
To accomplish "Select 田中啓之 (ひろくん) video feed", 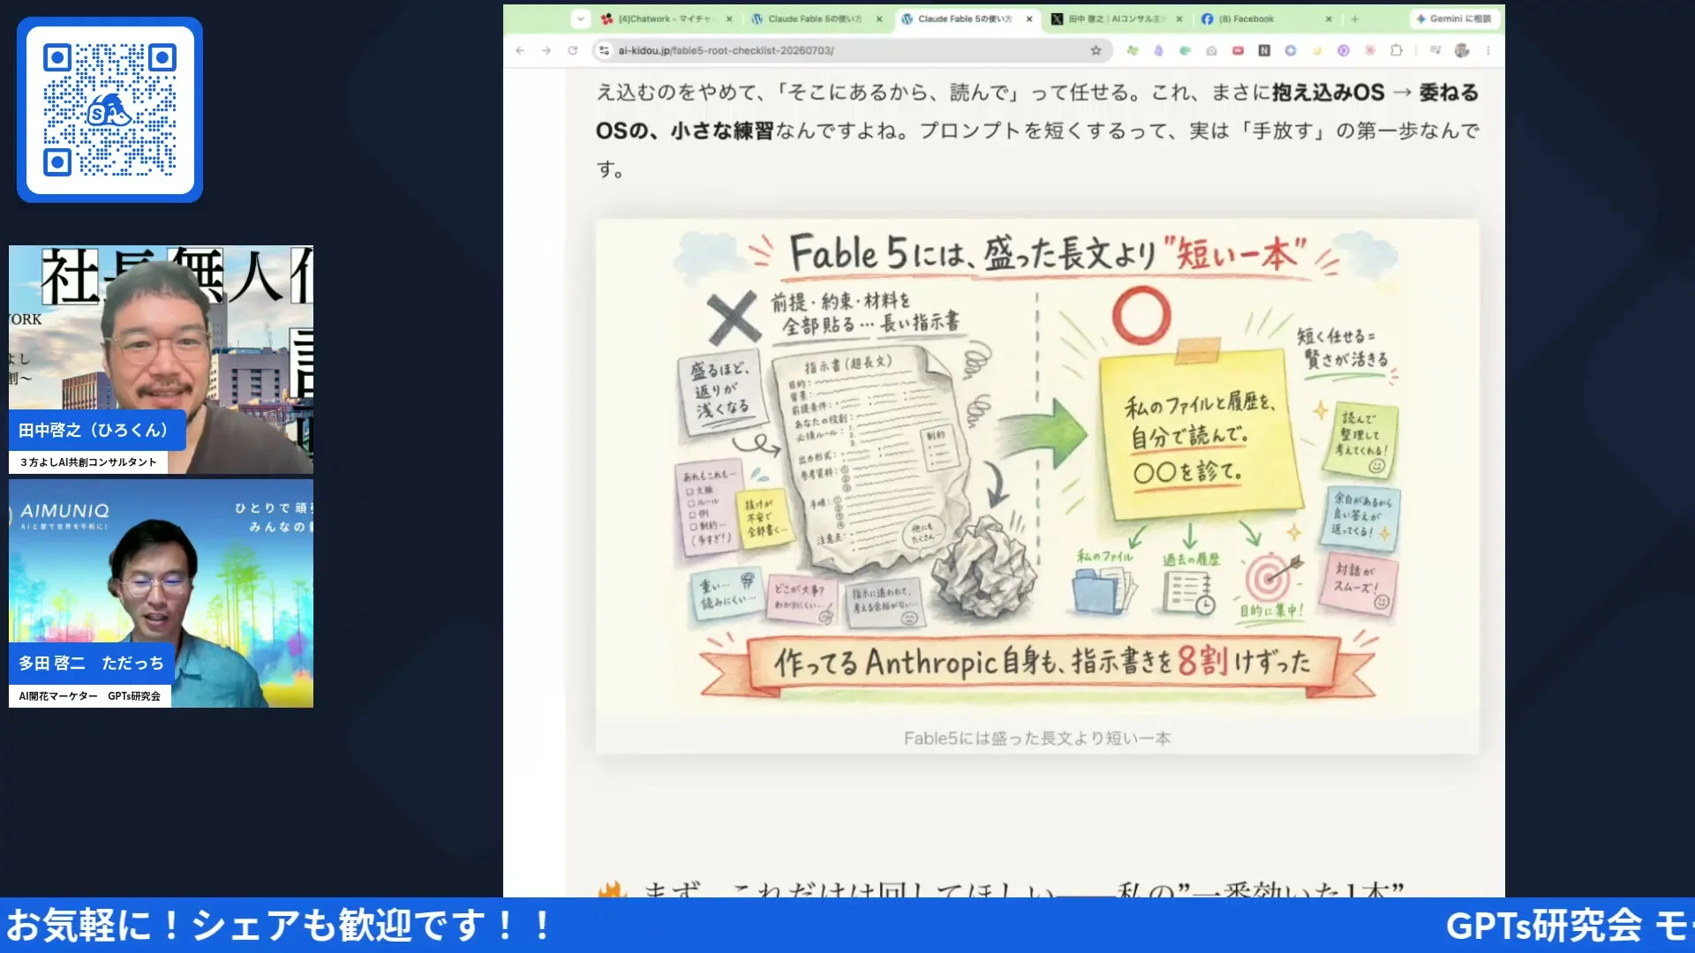I will (x=161, y=360).
